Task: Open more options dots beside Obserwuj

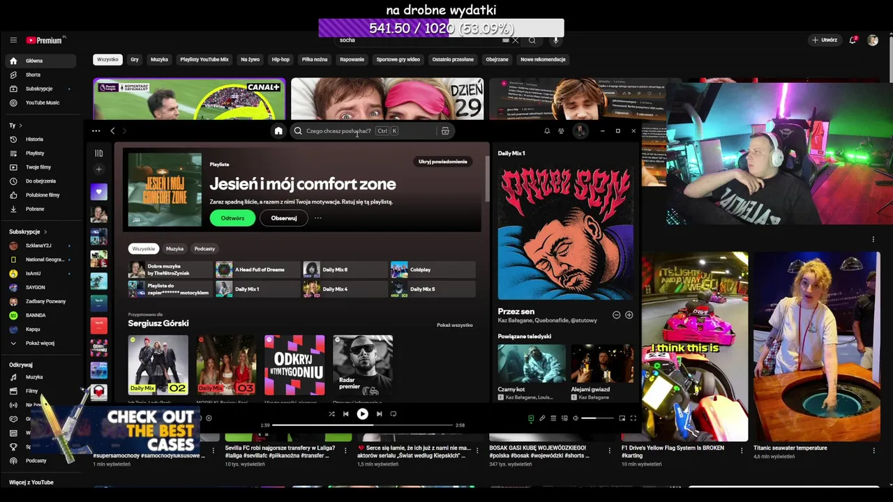Action: 318,218
